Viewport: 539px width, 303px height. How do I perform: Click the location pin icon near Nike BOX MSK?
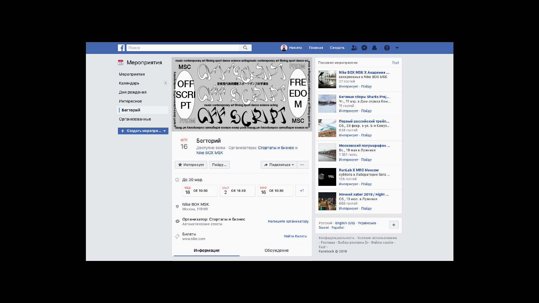(177, 207)
